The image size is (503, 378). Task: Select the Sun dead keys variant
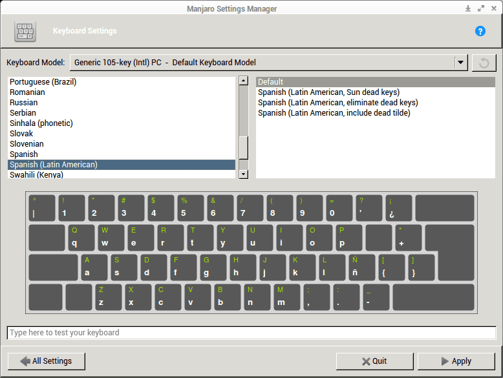click(376, 92)
